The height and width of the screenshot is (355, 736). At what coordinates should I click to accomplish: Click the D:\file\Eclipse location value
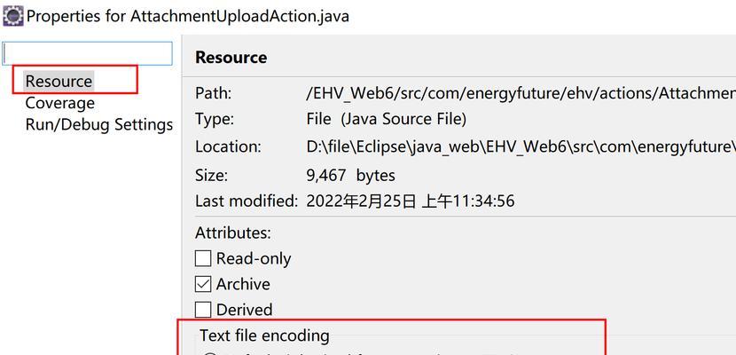(521, 146)
